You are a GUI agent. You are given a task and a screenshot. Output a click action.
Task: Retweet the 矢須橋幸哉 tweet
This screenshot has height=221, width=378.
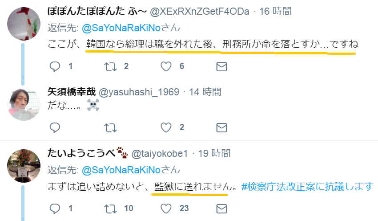click(x=110, y=128)
